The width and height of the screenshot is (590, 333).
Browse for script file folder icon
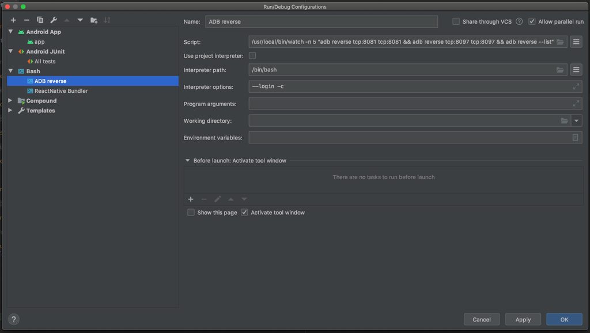[560, 41]
